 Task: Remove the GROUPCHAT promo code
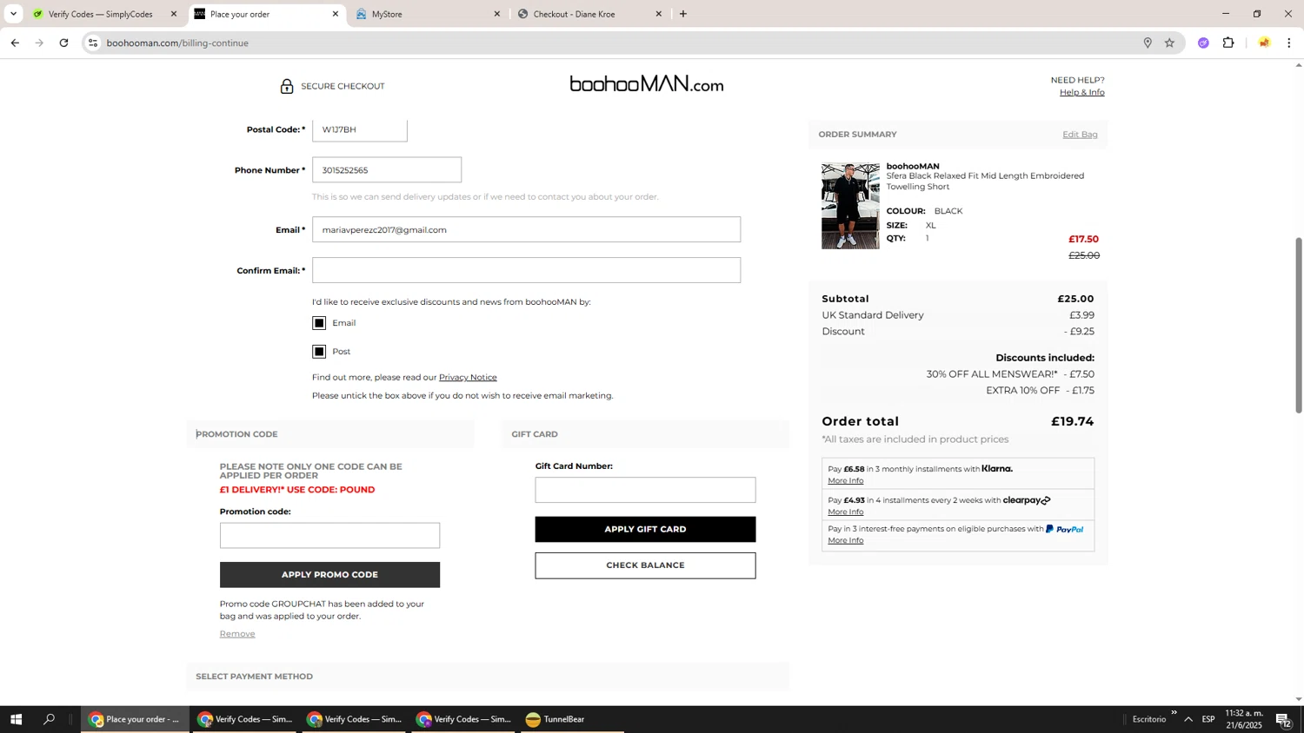point(237,634)
